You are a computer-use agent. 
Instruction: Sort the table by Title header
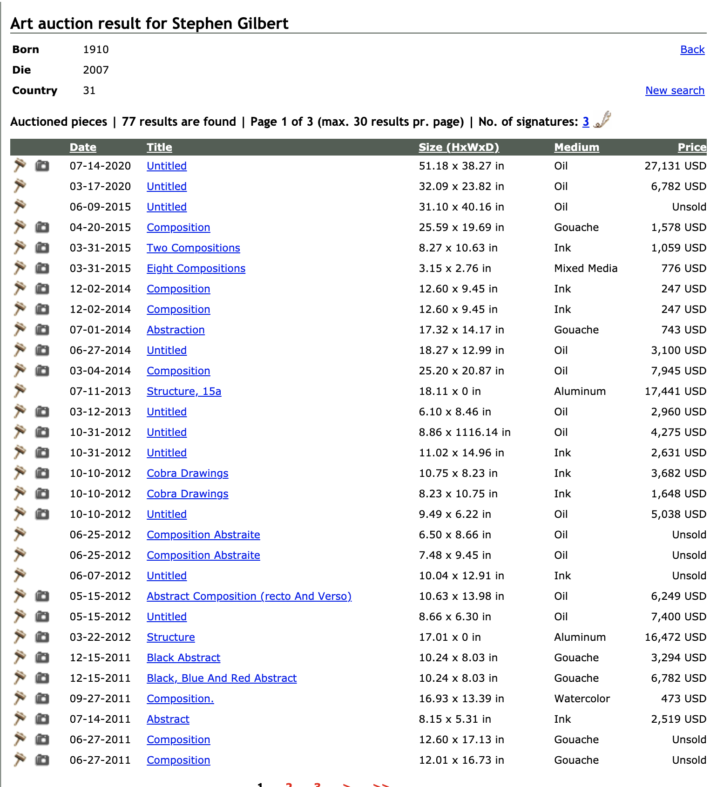pyautogui.click(x=159, y=147)
